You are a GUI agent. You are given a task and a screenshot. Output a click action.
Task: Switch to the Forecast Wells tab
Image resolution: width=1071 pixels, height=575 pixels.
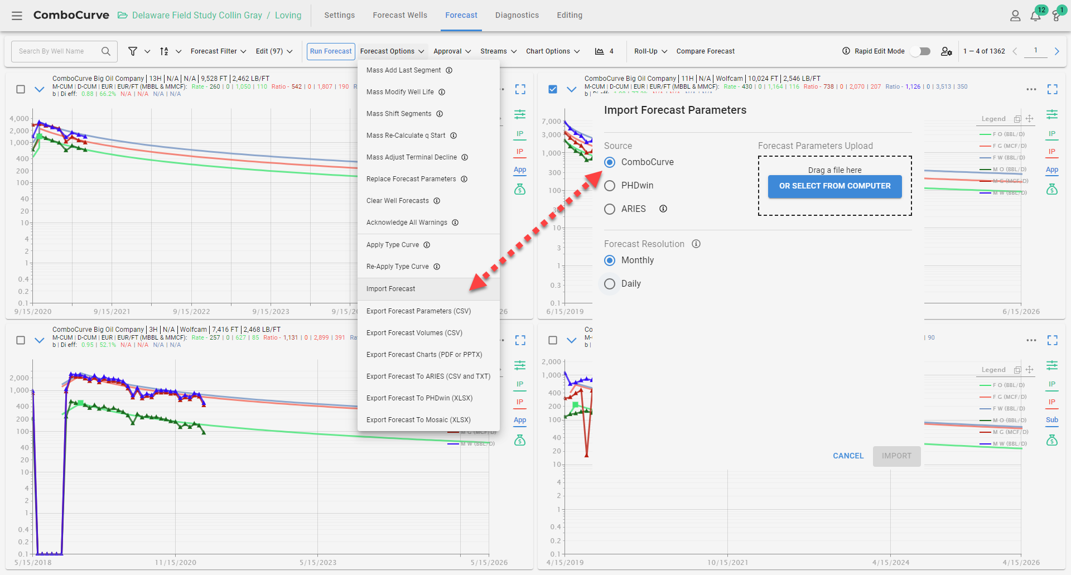coord(400,15)
